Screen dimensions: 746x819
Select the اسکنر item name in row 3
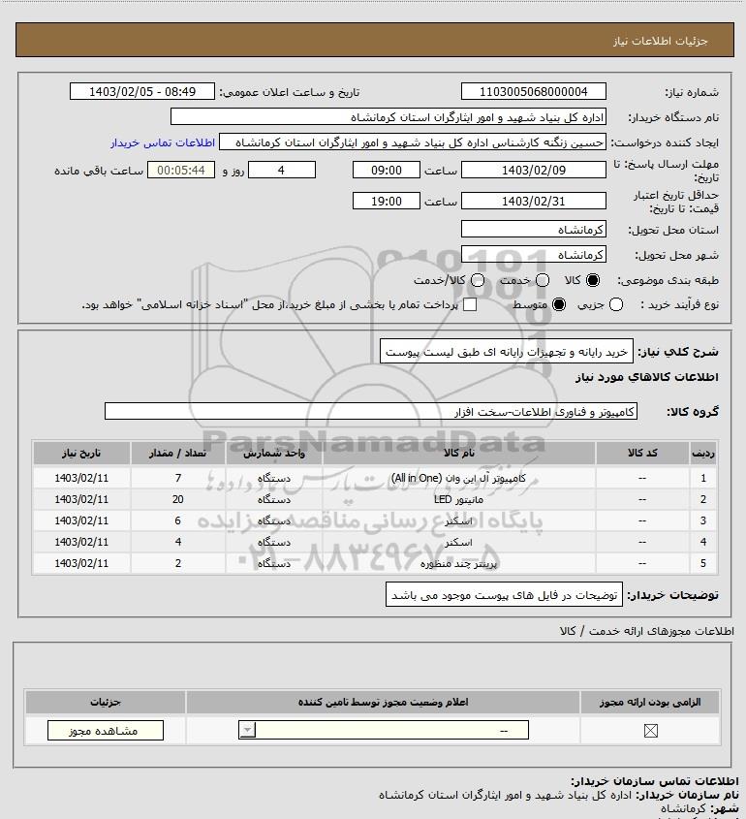tap(458, 520)
